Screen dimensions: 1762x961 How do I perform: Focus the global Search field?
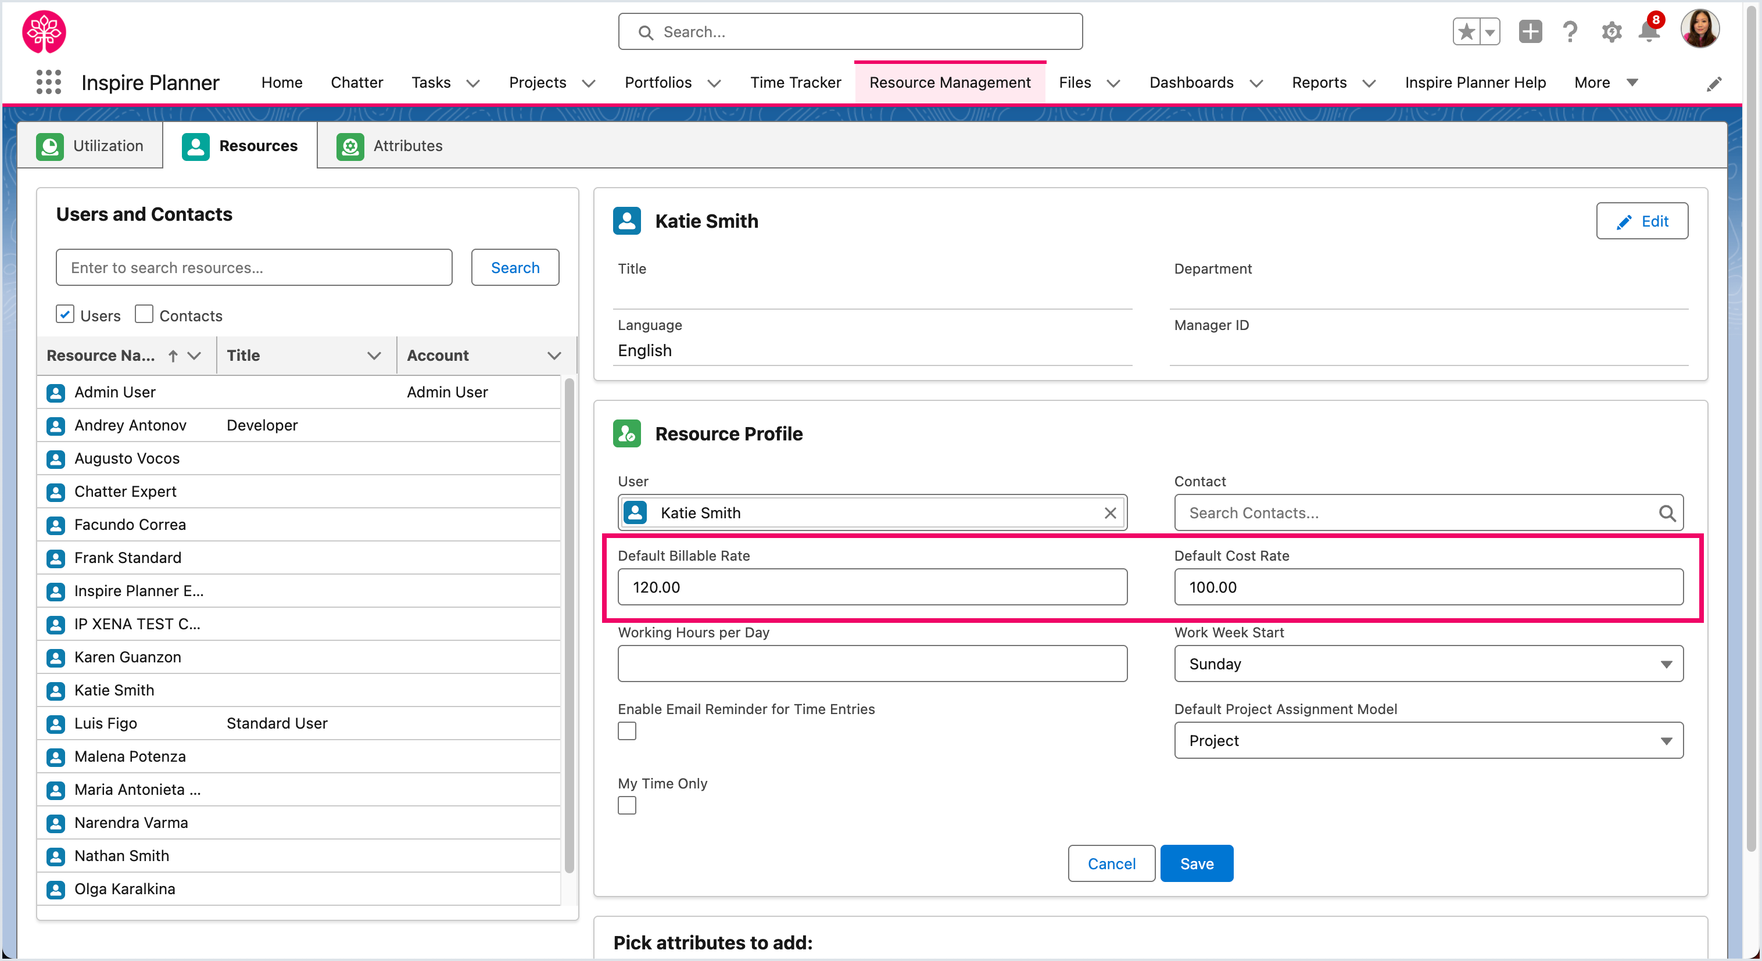tap(850, 31)
